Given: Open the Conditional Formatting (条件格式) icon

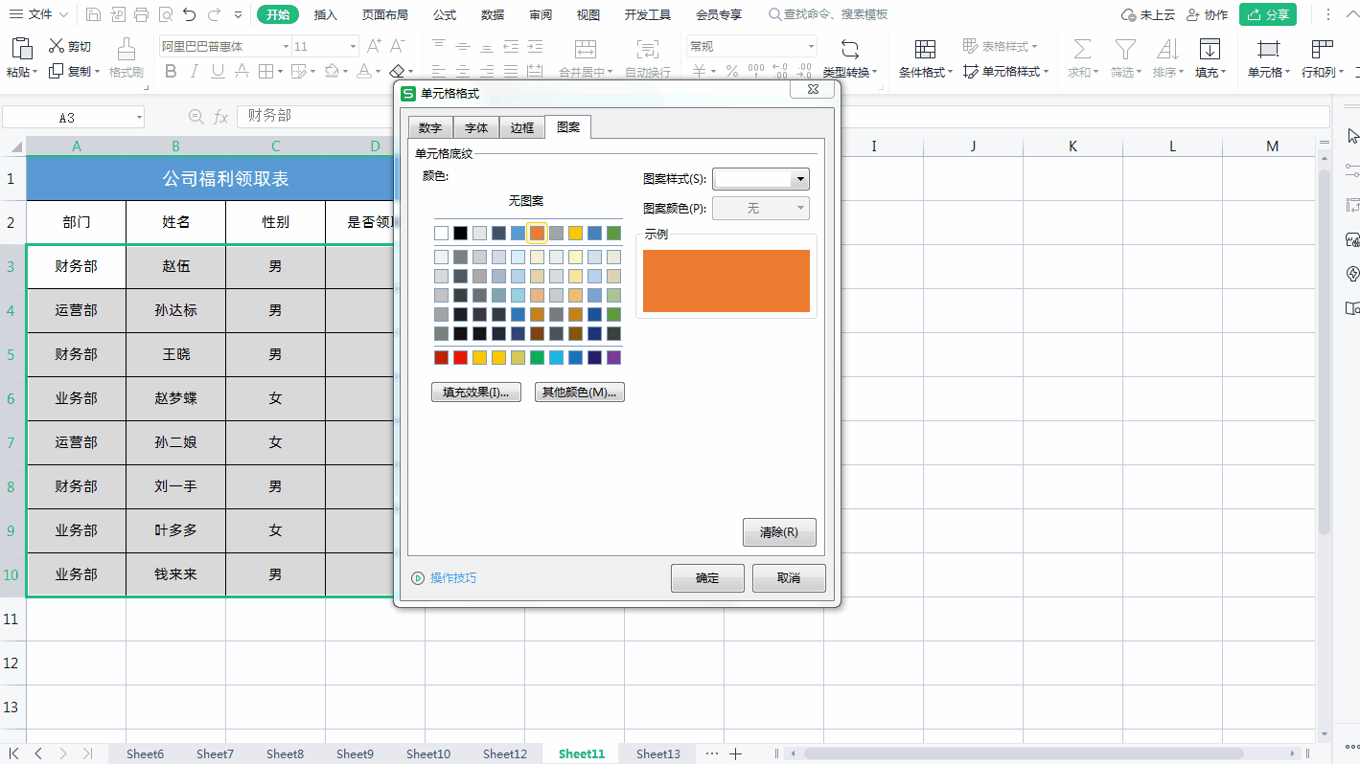Looking at the screenshot, I should pyautogui.click(x=925, y=50).
